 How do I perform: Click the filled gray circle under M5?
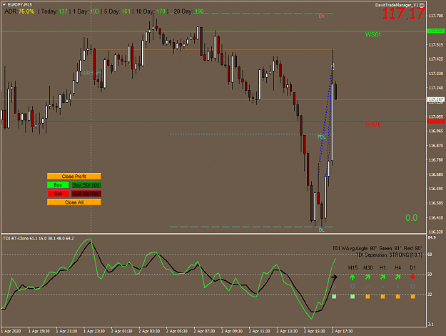pos(334,287)
